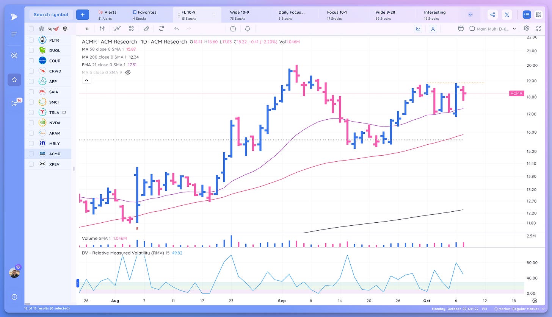This screenshot has height=317, width=552.
Task: Open the share icon button
Action: click(492, 15)
